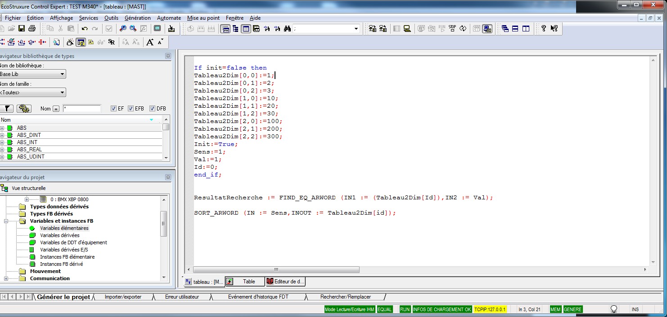The image size is (667, 317).
Task: Disable the DFB checkbox
Action: click(x=152, y=109)
